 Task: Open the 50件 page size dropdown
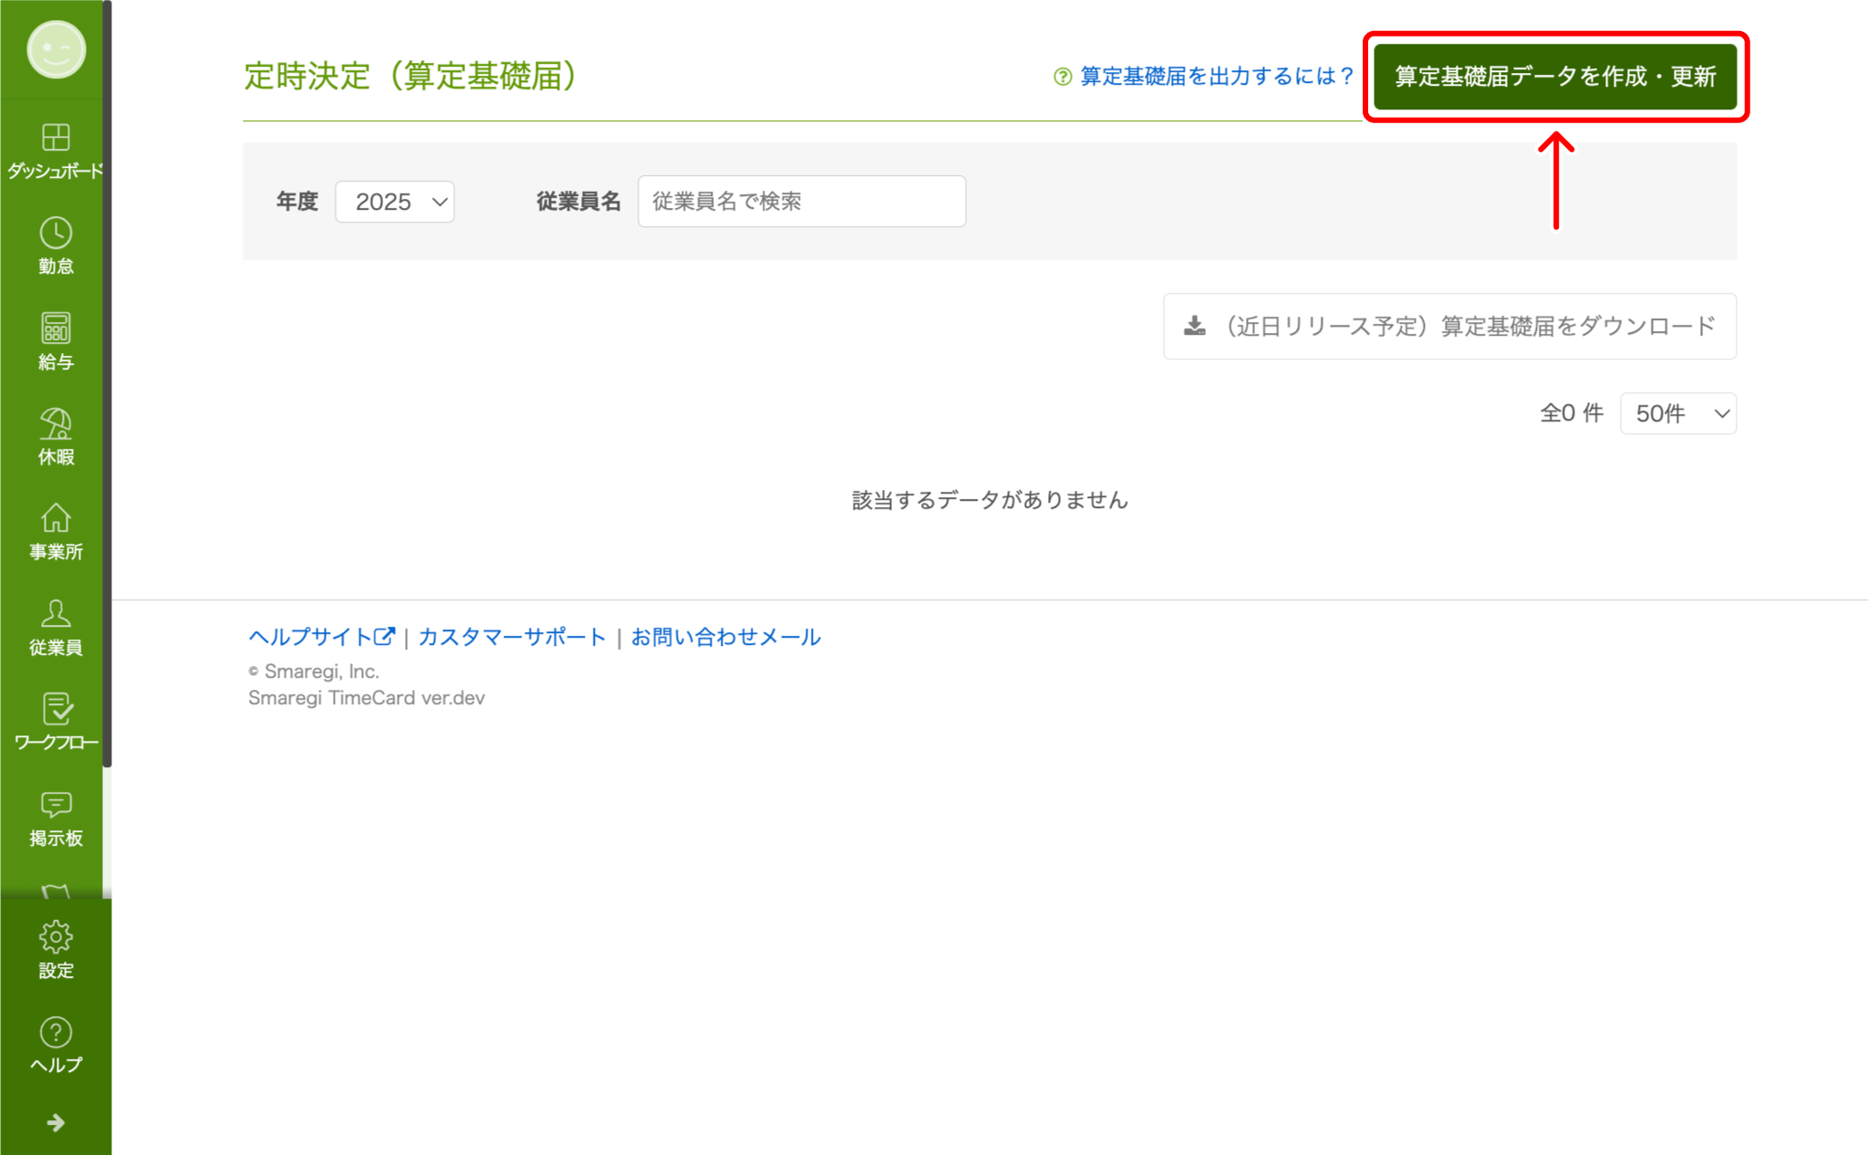(1678, 413)
